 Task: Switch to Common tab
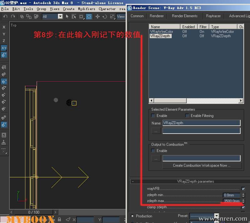click(x=137, y=16)
